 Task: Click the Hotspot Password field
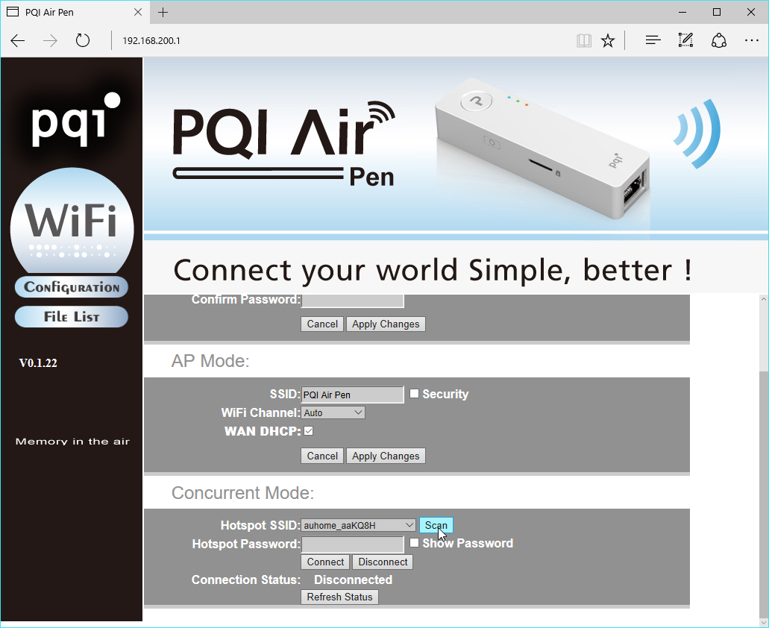pos(353,544)
